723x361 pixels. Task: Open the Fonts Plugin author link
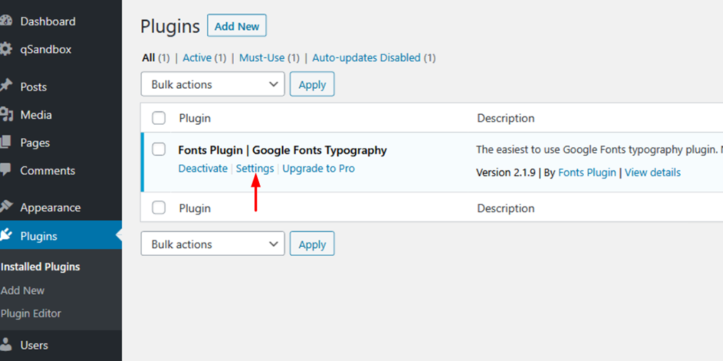(x=587, y=173)
